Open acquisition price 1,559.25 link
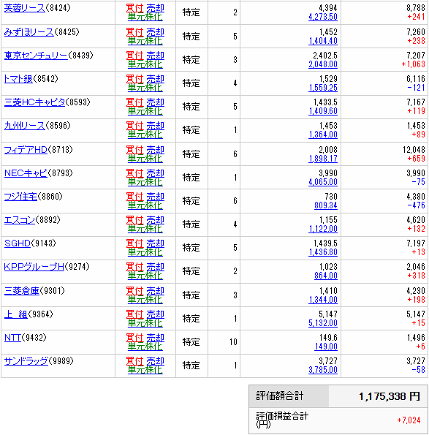 323,88
